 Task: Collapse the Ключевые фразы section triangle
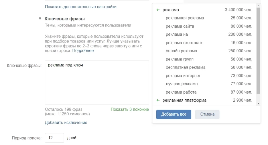point(40,19)
